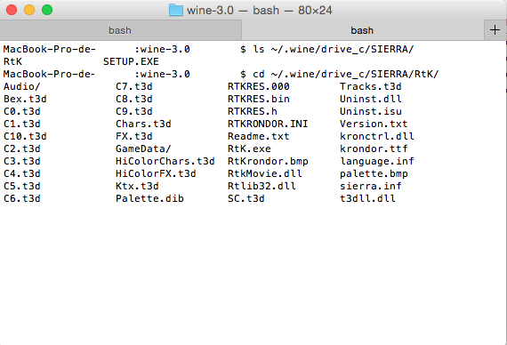Click the GameData/ directory entry
Screen dimensions: 507x345
click(x=143, y=148)
